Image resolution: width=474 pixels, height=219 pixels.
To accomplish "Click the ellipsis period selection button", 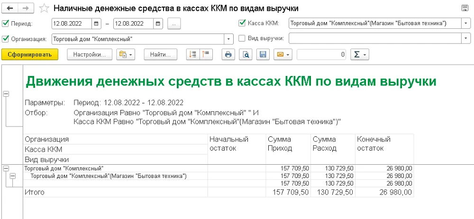I will pyautogui.click(x=174, y=24).
